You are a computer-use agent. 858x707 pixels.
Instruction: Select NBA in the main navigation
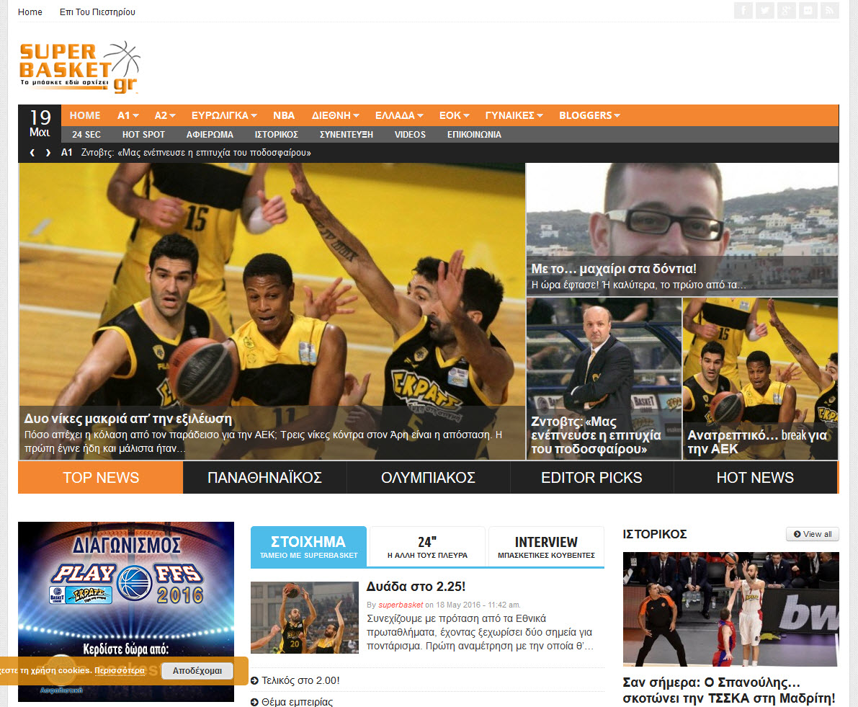click(x=284, y=115)
